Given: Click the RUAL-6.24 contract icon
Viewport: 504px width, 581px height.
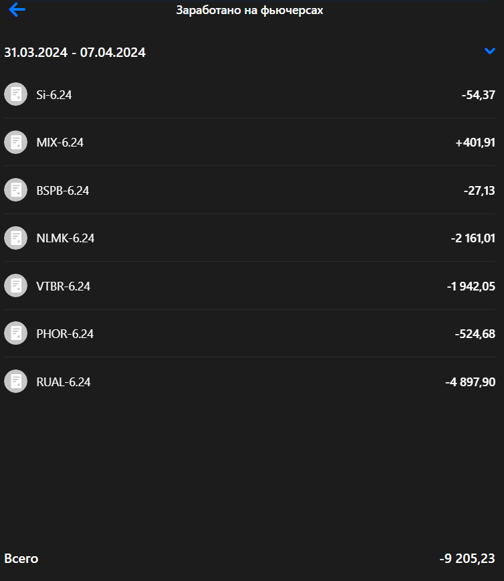Looking at the screenshot, I should click(x=15, y=382).
